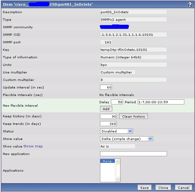Image resolution: width=195 pixels, height=192 pixels.
Task: Click the Type of information label
Action: point(20,57)
